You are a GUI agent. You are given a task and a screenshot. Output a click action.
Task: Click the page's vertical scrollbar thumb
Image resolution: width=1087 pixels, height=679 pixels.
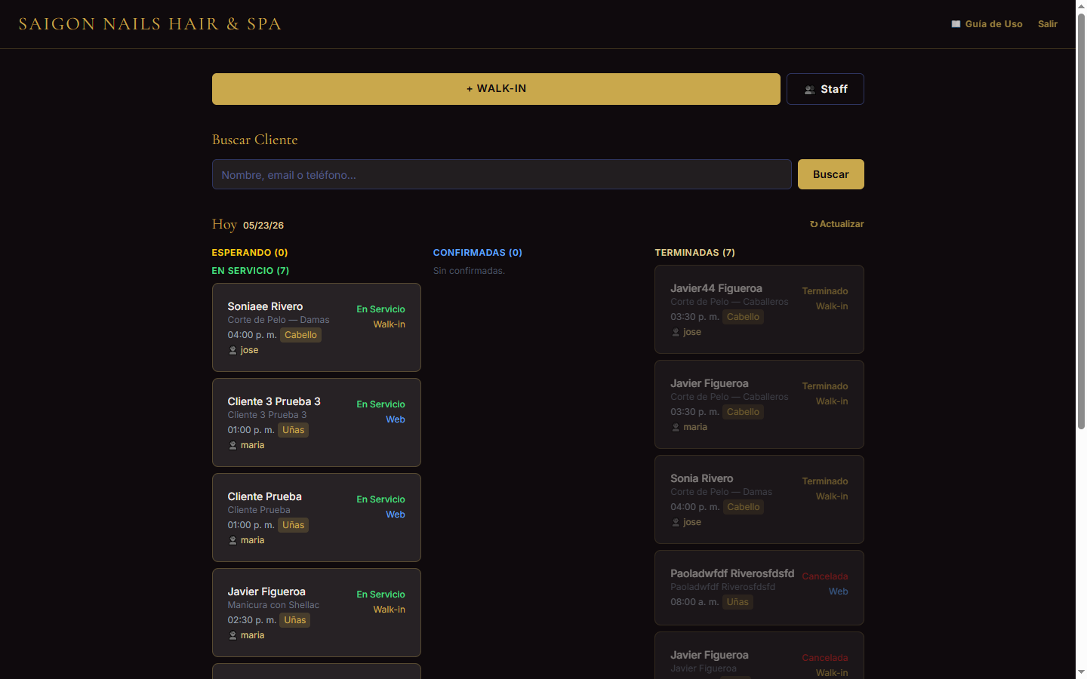click(x=1081, y=222)
